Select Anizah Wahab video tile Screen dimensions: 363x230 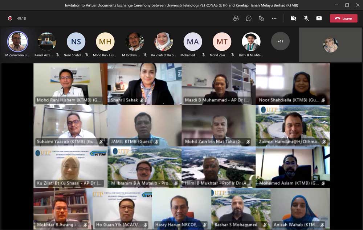tap(300, 209)
